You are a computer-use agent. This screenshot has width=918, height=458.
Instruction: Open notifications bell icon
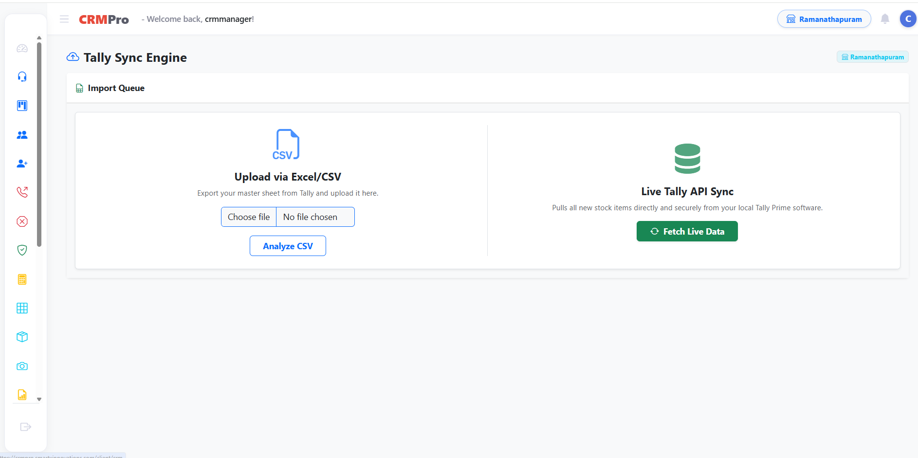coord(885,19)
